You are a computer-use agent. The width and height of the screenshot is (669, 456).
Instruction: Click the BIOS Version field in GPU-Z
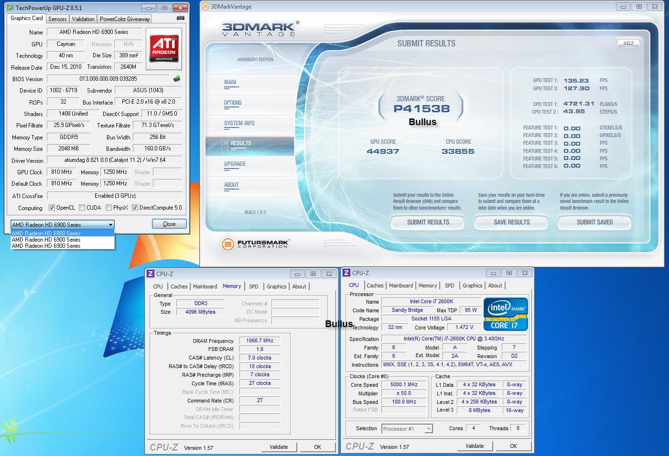coord(108,79)
